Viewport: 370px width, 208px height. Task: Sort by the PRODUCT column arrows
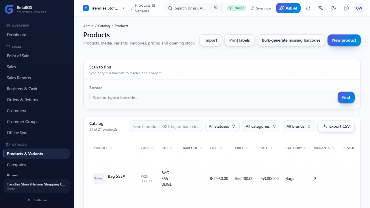coord(111,148)
